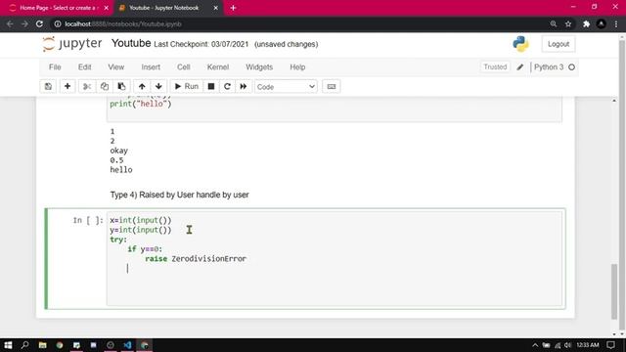Open a new browser tab

tap(233, 8)
